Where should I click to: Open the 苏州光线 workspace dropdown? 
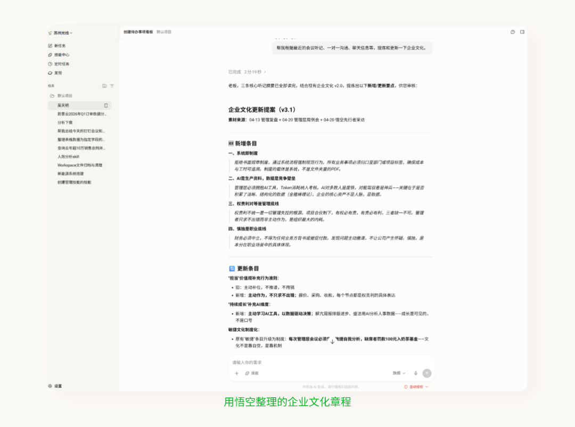(60, 33)
